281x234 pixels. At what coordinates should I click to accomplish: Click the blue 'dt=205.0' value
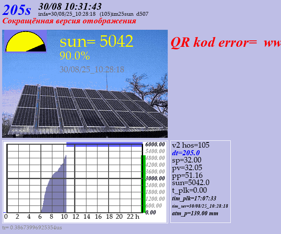186,153
